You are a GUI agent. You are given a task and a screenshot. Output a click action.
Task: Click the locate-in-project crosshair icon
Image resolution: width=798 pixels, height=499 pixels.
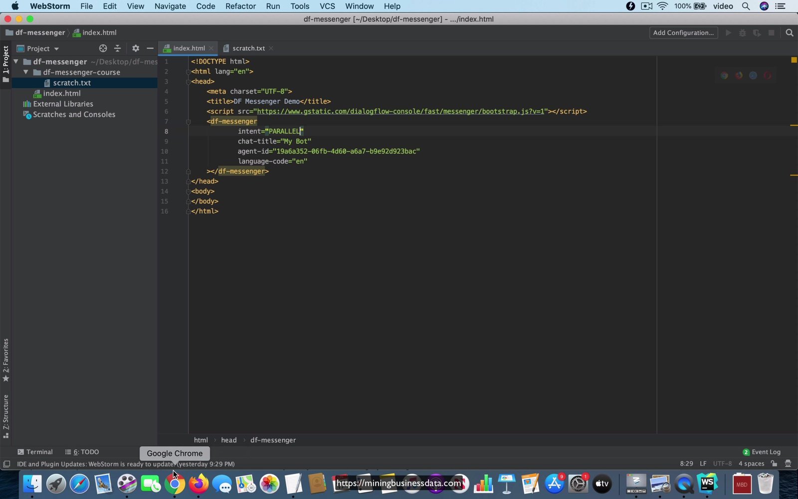pyautogui.click(x=103, y=48)
